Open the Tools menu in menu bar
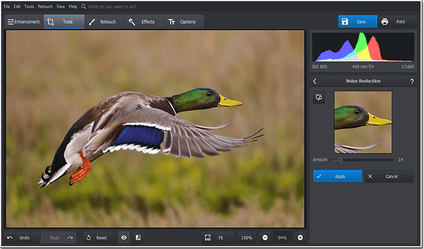Viewport: 424px width, 249px height. [x=29, y=6]
